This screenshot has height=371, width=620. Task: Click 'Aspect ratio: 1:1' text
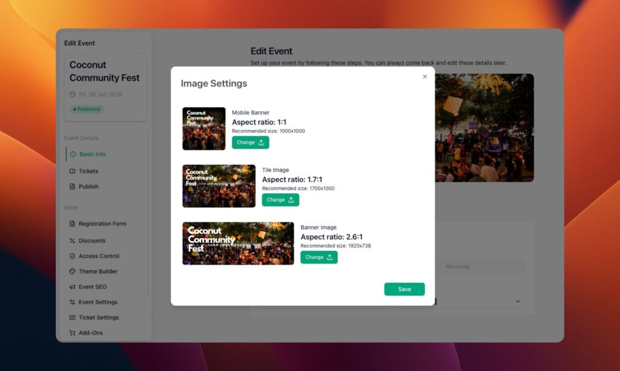pyautogui.click(x=259, y=122)
